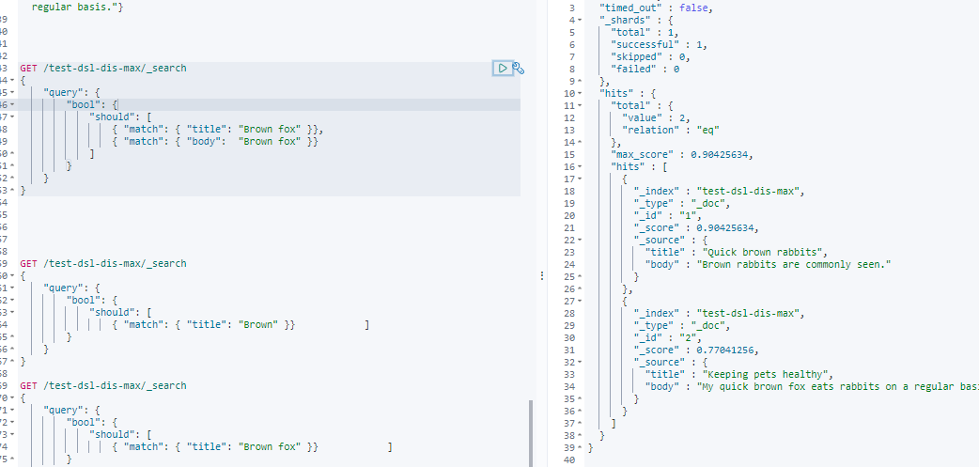Collapse the second hit object at line 27

582,302
